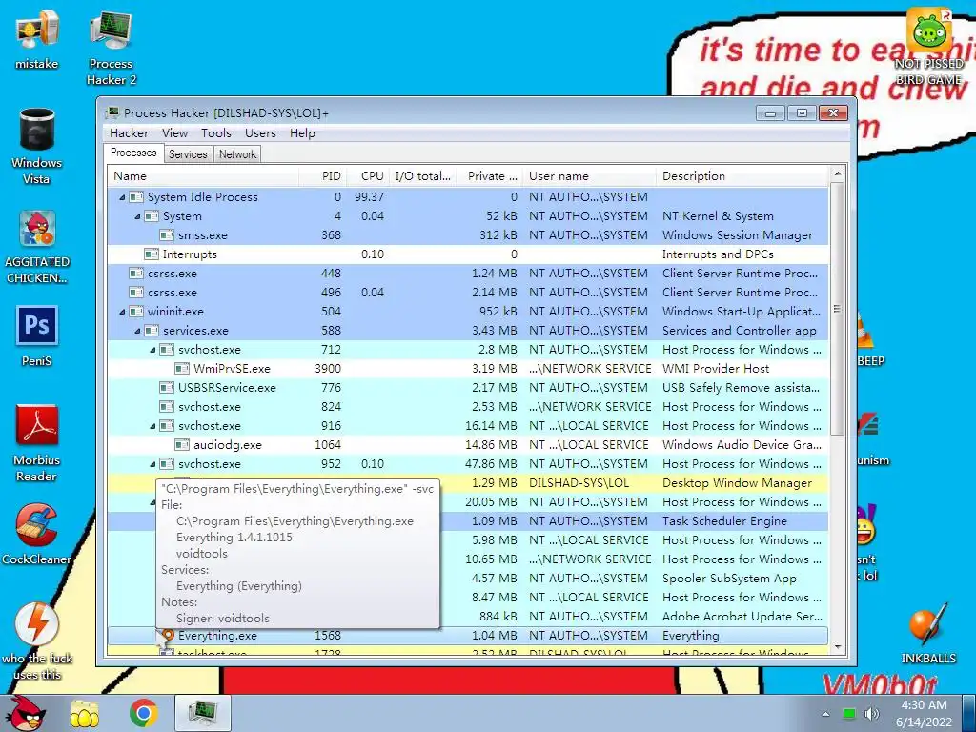Show hidden tray icons arrow
This screenshot has height=732, width=976.
coord(825,714)
